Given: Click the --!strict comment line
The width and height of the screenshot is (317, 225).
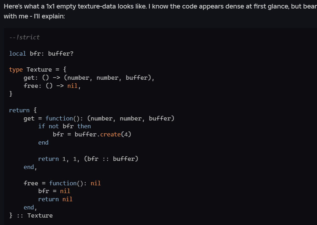Looking at the screenshot, I should [25, 37].
